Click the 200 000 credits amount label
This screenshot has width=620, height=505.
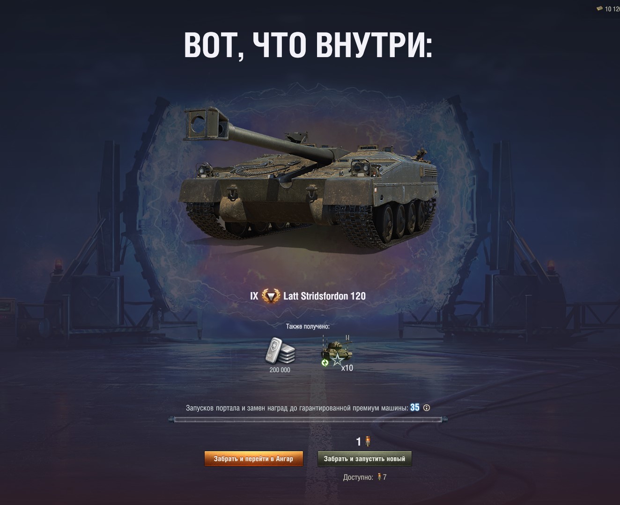tap(280, 370)
